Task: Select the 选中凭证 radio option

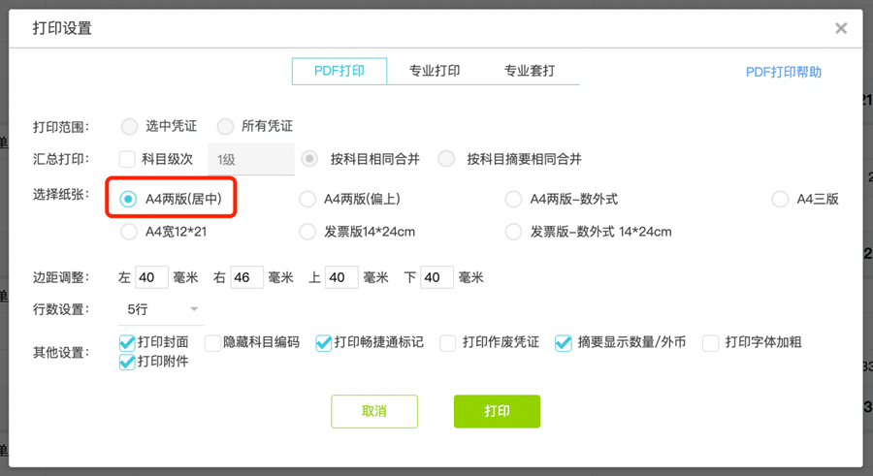Action: coord(129,126)
